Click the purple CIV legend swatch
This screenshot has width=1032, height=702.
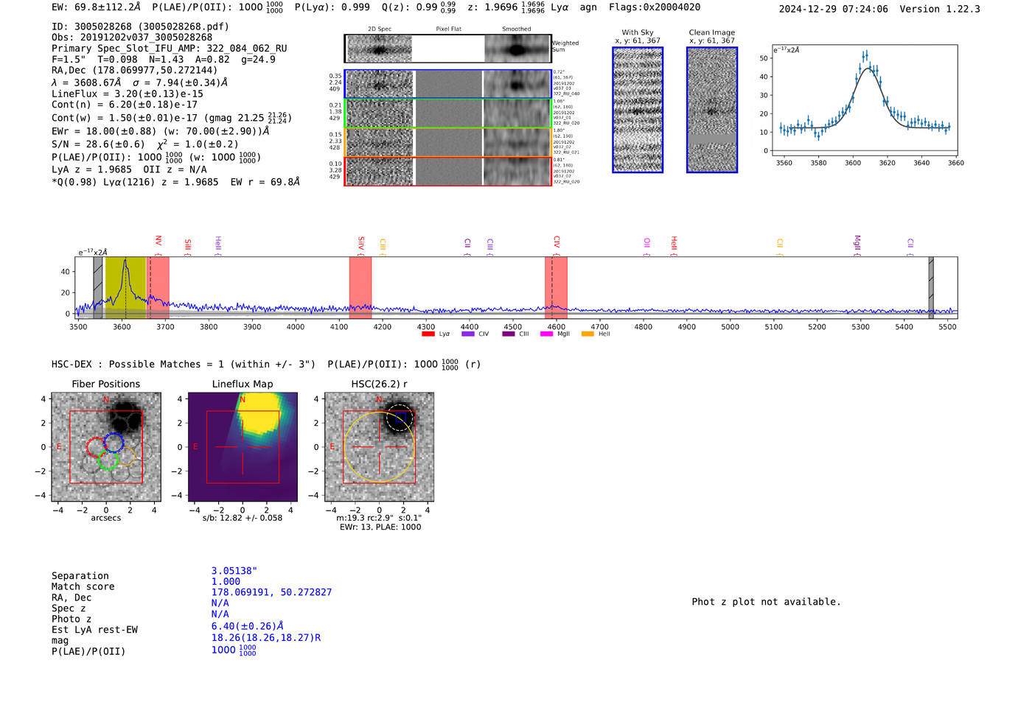[x=467, y=334]
